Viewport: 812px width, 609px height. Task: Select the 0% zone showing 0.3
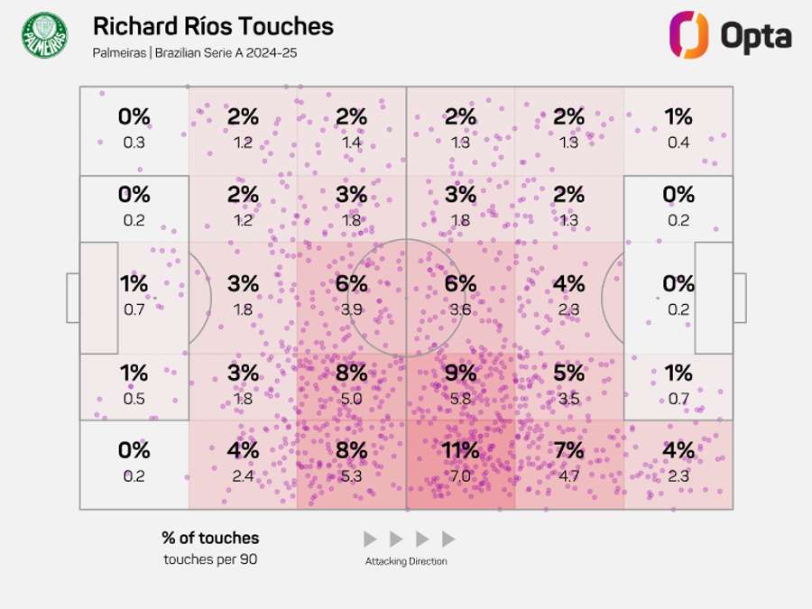pyautogui.click(x=134, y=131)
